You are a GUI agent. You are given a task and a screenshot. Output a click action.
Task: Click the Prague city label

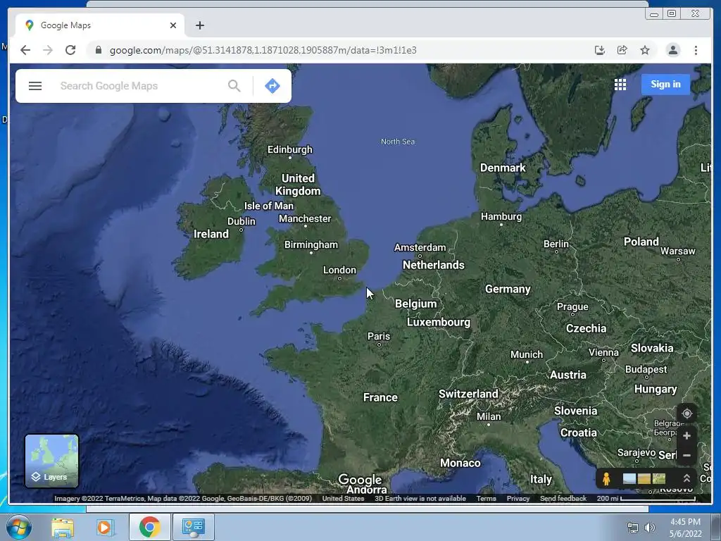point(572,307)
